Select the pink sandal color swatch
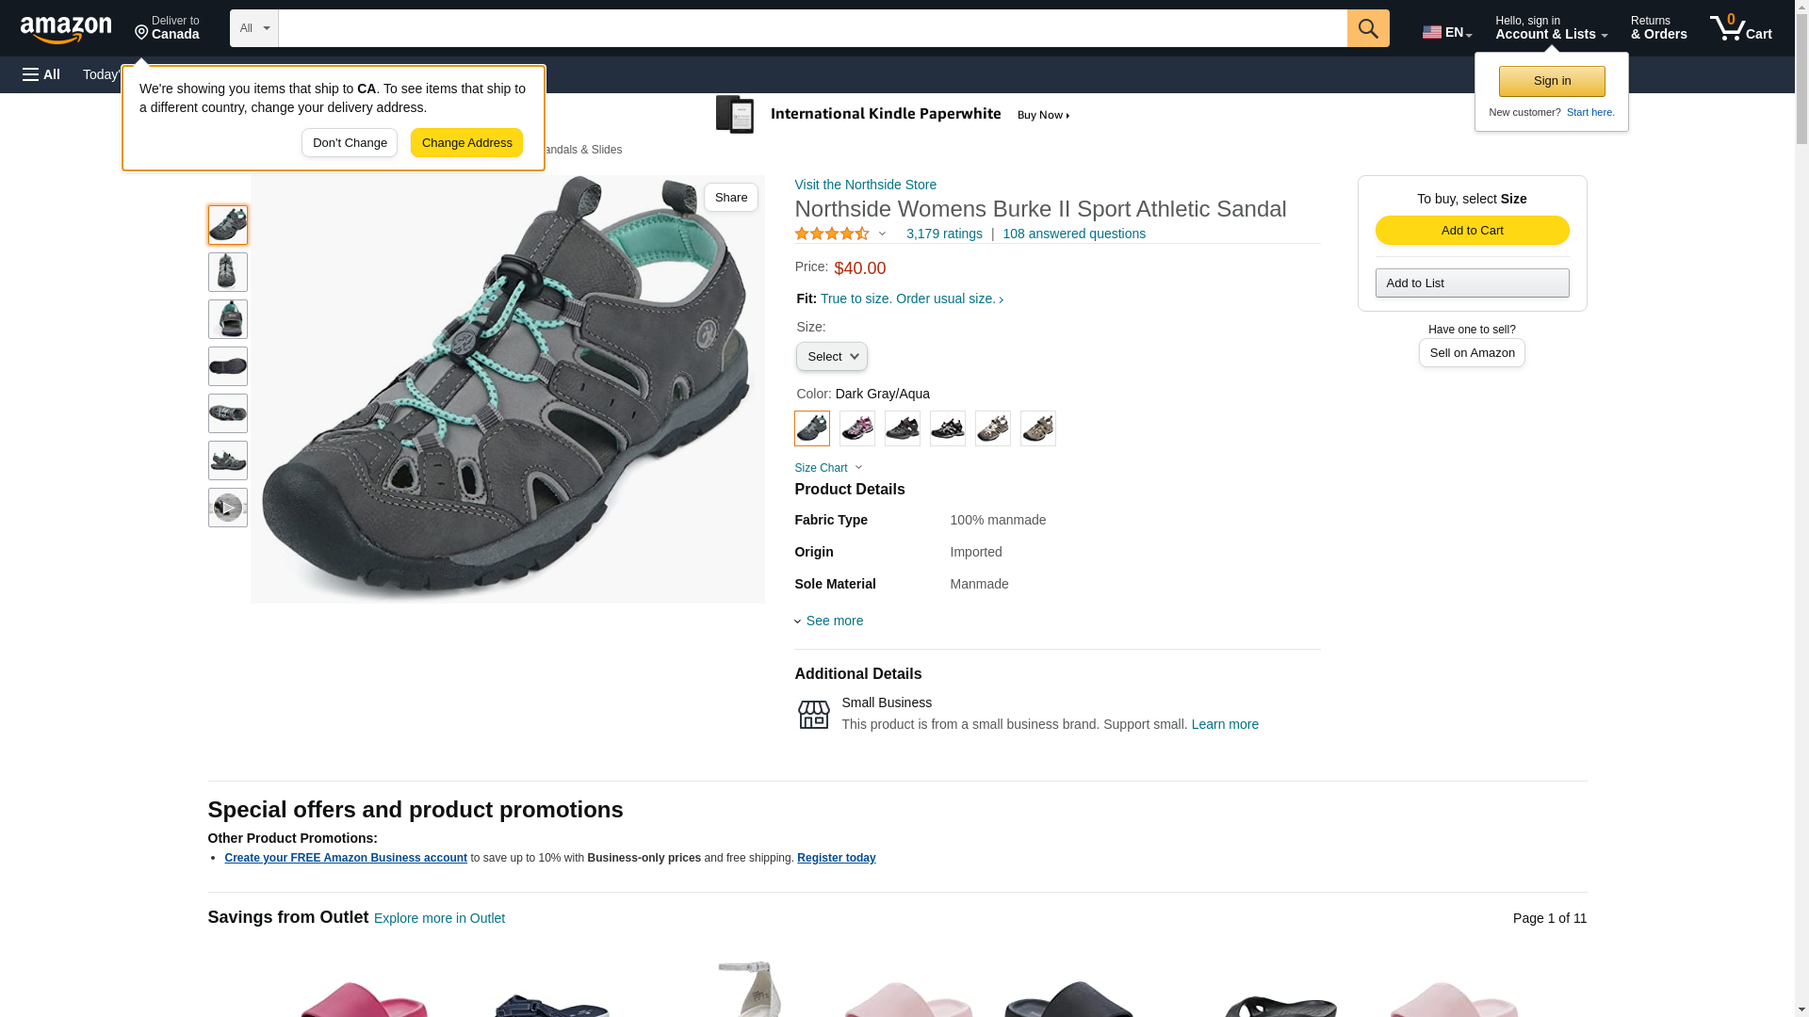The width and height of the screenshot is (1809, 1017). coord(856,429)
